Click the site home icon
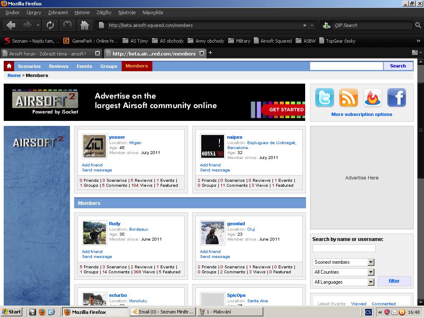The image size is (424, 318). point(9,66)
